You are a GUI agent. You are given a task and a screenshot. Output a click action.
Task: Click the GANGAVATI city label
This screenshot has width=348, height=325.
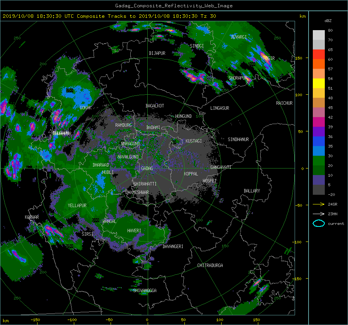pyautogui.click(x=221, y=167)
